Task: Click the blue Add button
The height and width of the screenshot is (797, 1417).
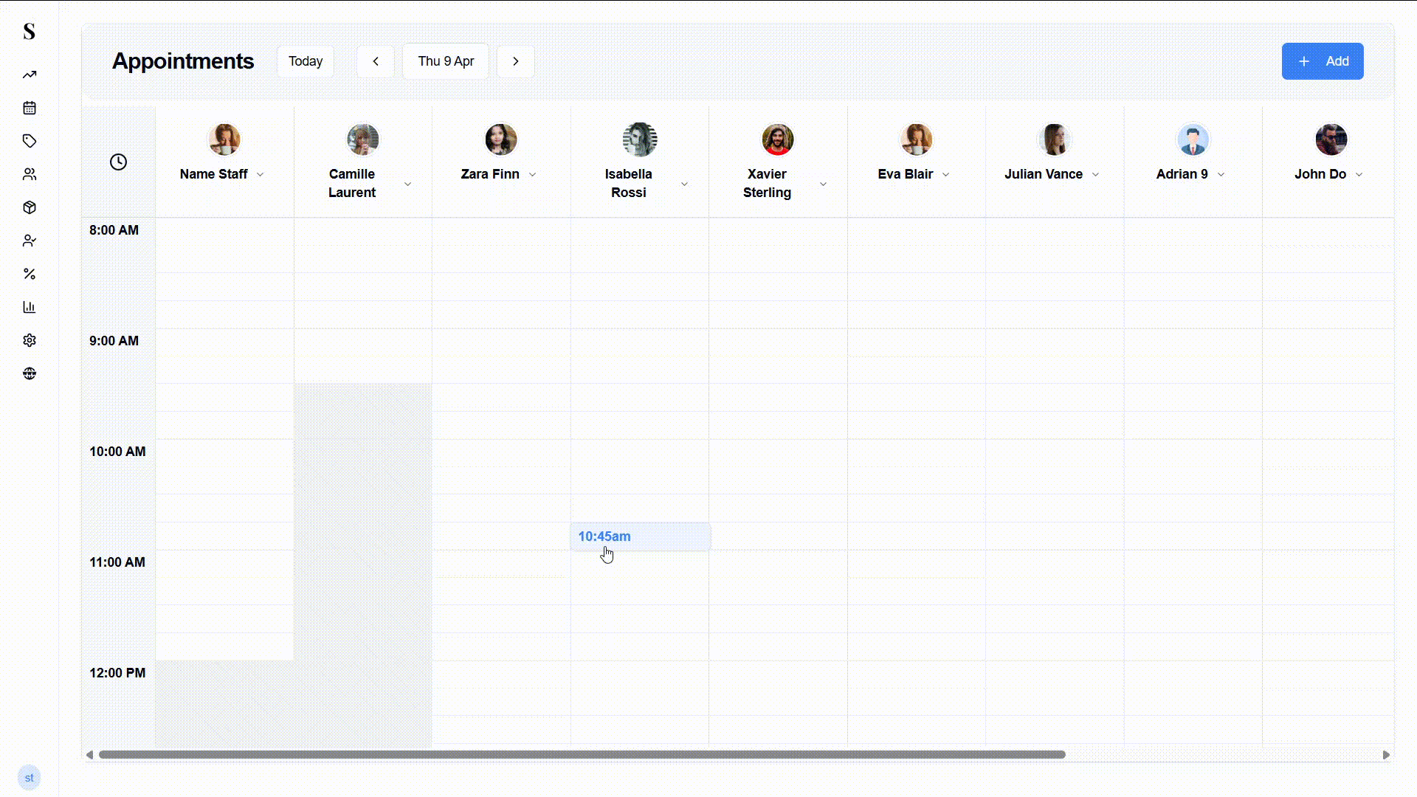Action: coord(1322,61)
